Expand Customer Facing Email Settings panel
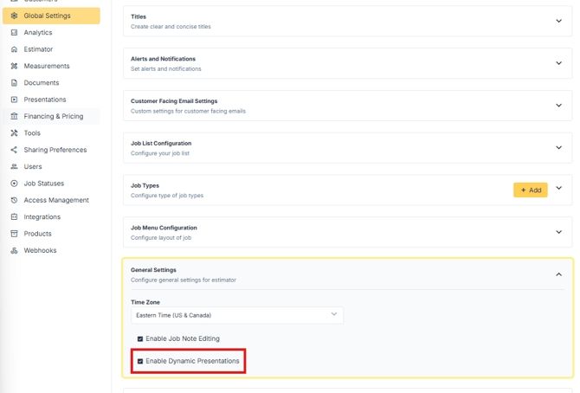Image resolution: width=580 pixels, height=393 pixels. (558, 106)
